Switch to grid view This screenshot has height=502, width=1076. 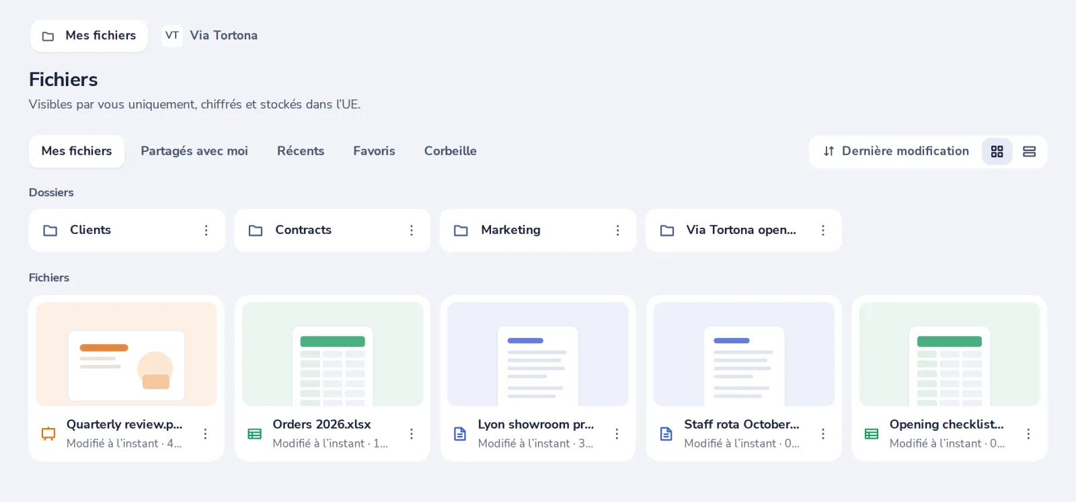click(x=997, y=152)
